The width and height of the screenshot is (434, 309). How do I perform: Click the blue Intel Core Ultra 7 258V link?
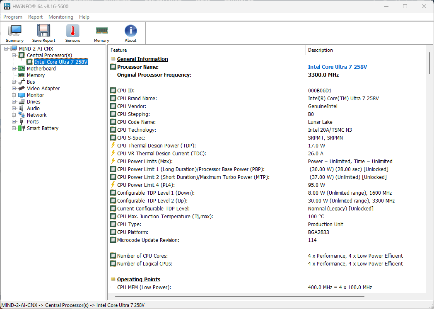pos(338,67)
